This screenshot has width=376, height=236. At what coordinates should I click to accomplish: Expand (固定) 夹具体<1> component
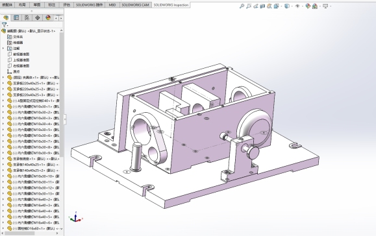tap(3, 77)
